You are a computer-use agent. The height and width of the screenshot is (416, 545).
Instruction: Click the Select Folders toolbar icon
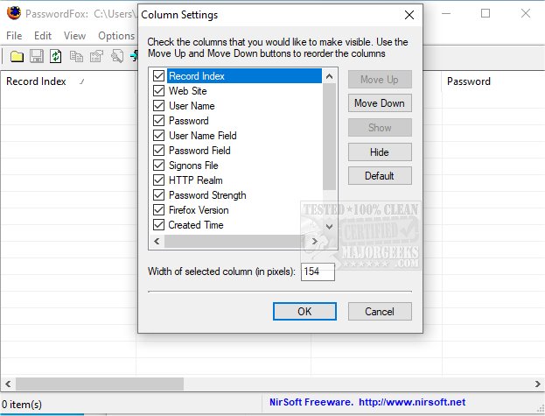(x=17, y=56)
